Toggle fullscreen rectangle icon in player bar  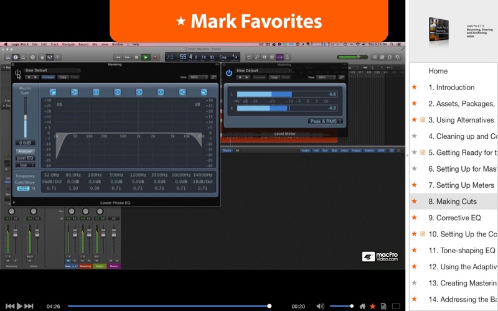[x=396, y=306]
